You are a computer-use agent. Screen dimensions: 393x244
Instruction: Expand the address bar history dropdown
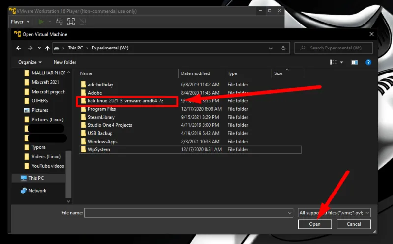[x=271, y=48]
